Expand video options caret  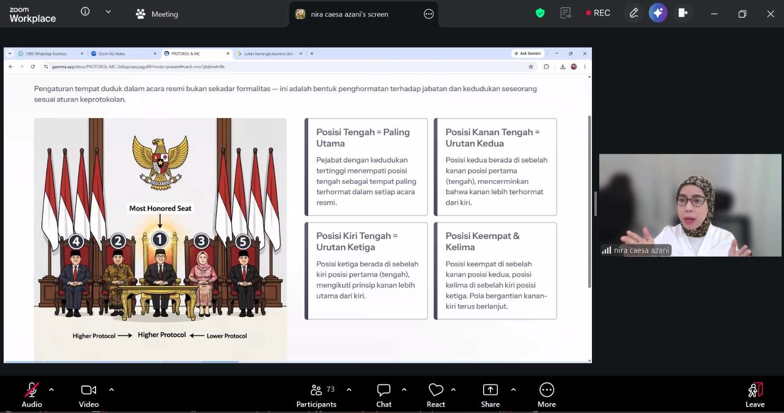coord(112,390)
